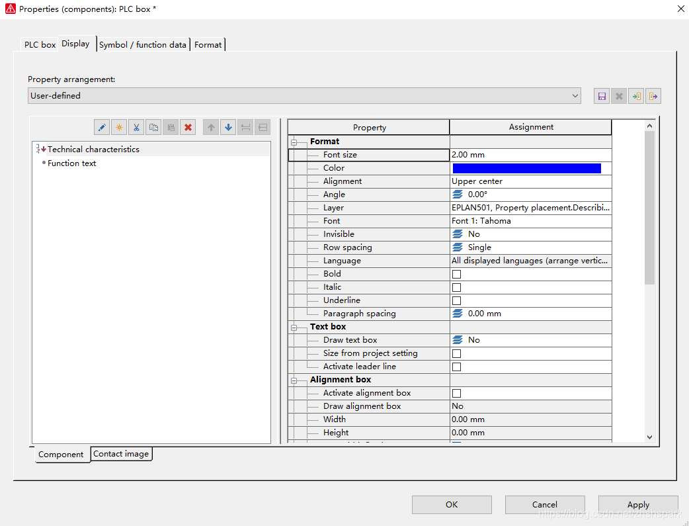Click the Cut scissors icon
The width and height of the screenshot is (689, 526).
tap(136, 128)
